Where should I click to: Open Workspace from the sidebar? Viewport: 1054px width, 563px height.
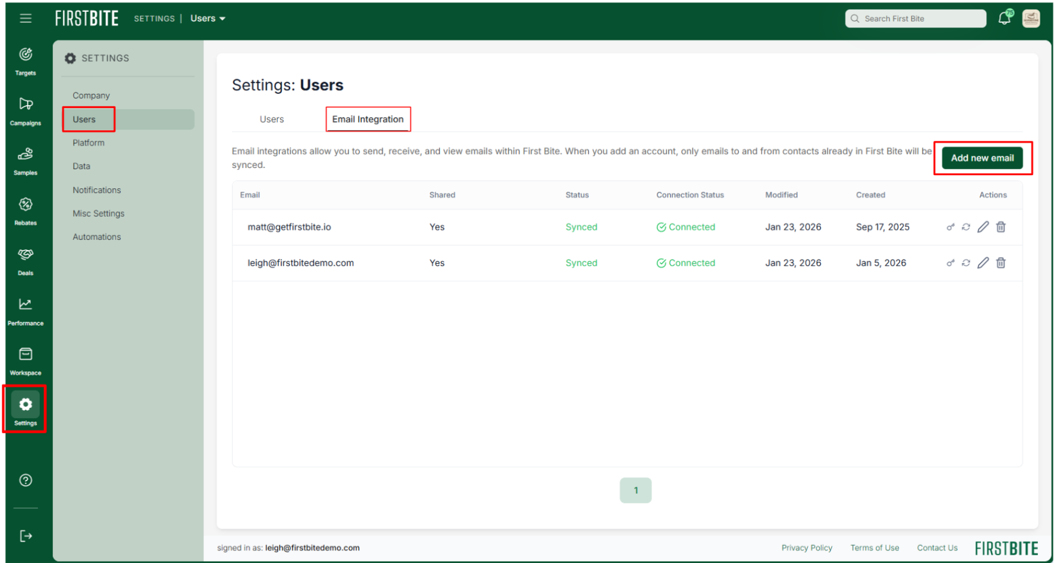click(x=26, y=361)
